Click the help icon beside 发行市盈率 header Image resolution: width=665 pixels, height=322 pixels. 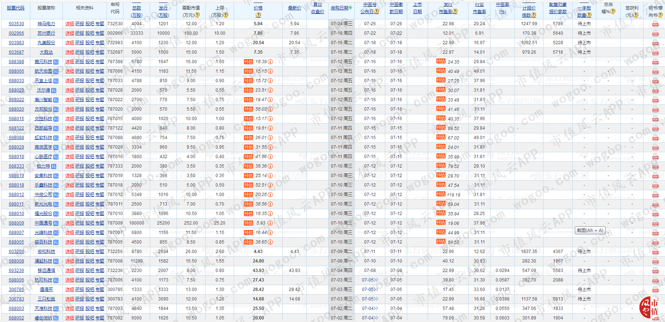[455, 12]
